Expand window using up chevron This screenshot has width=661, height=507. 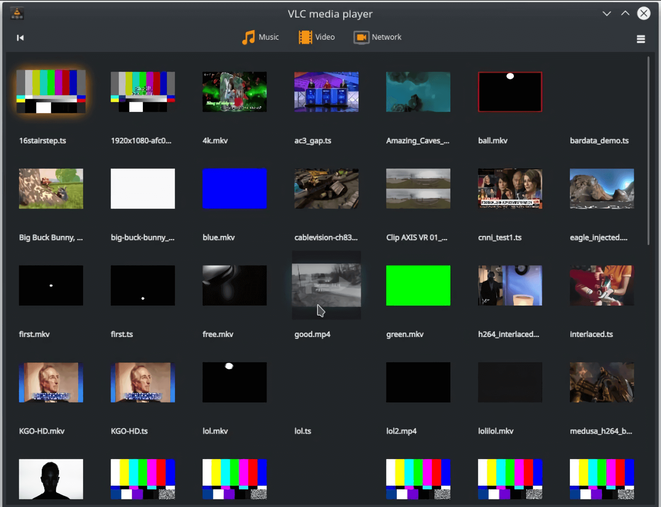tap(625, 13)
